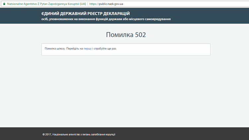Click the green padlock security icon
The height and width of the screenshot is (140, 249).
click(4, 4)
